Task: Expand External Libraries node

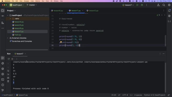Action: [x=8, y=38]
